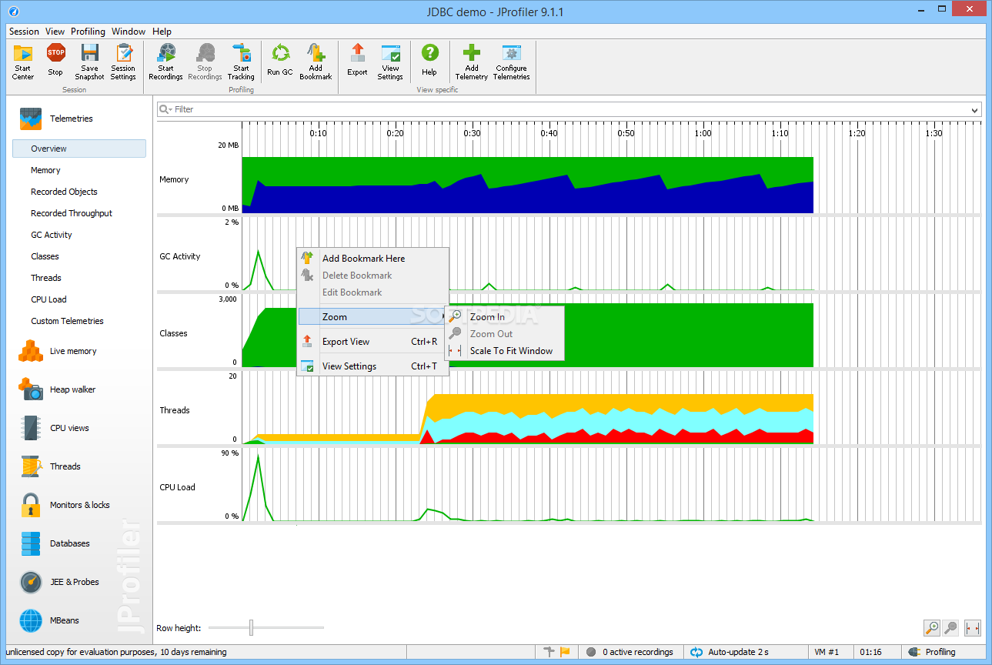
Task: Choose Scale To Fit Window in submenu
Action: (504, 351)
